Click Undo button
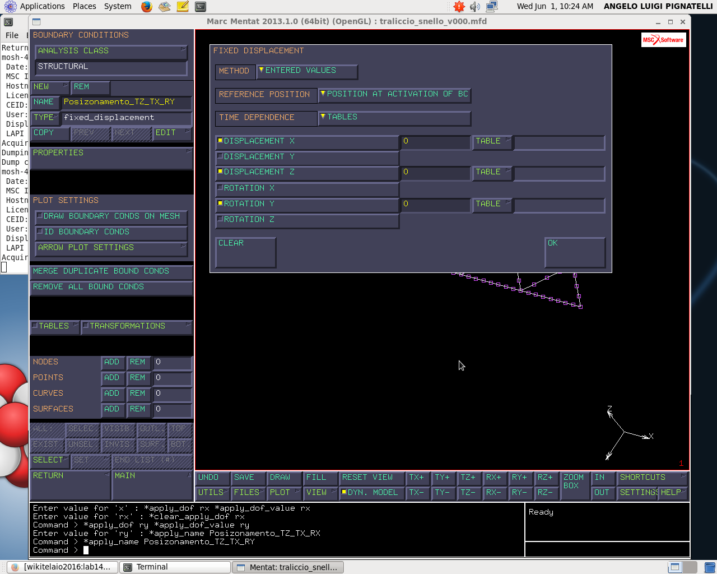The height and width of the screenshot is (574, 717). (x=213, y=478)
